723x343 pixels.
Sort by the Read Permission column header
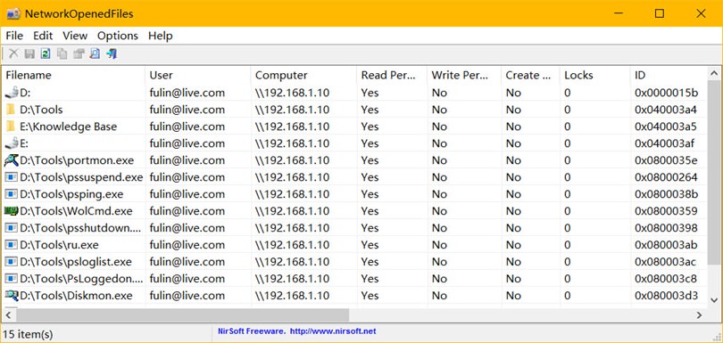(393, 75)
